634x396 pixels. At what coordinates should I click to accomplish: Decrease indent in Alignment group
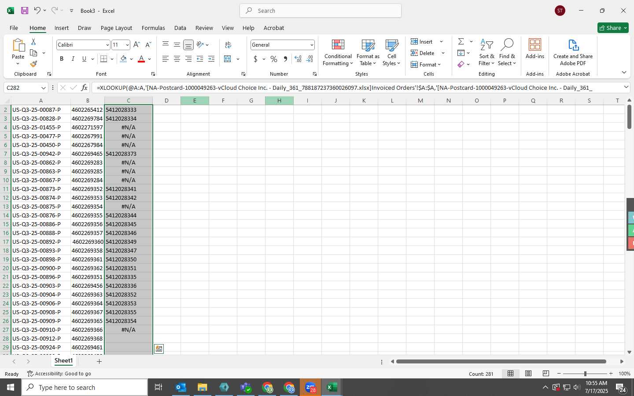(x=200, y=59)
